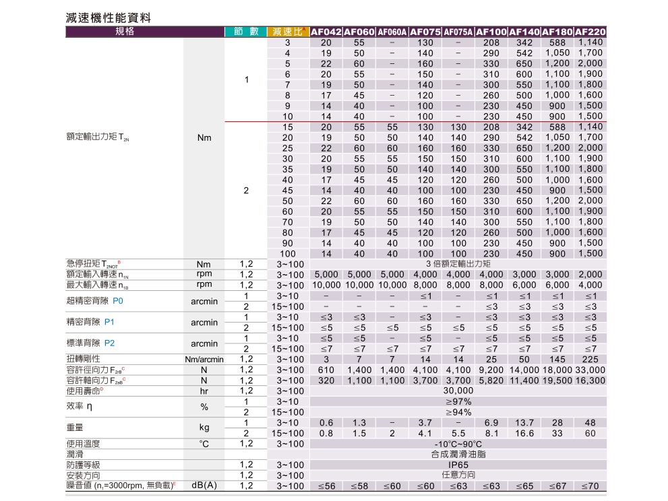The height and width of the screenshot is (501, 668).
Task: Click the AF220 column header
Action: click(591, 32)
